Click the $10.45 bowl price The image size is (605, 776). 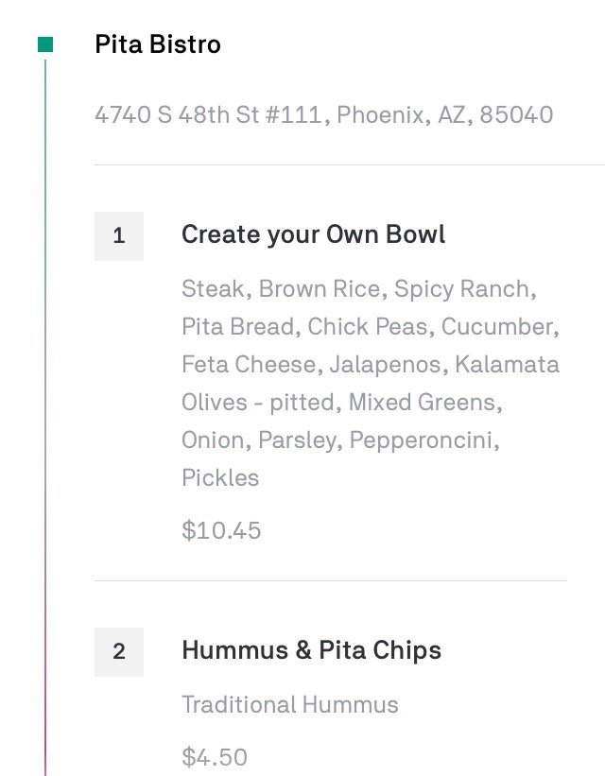(x=221, y=530)
